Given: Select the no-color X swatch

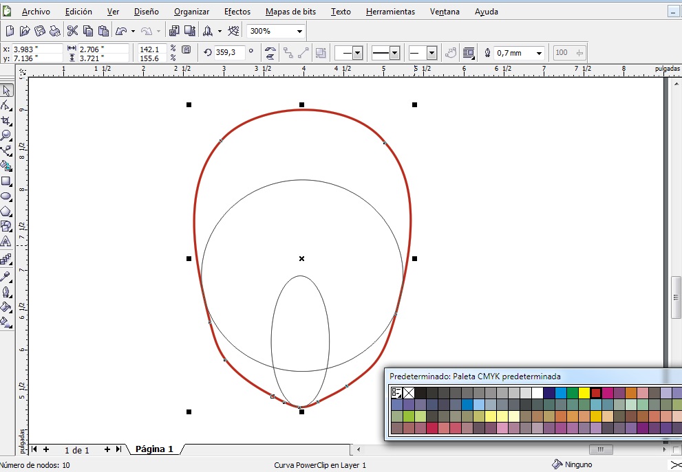Looking at the screenshot, I should pyautogui.click(x=409, y=393).
